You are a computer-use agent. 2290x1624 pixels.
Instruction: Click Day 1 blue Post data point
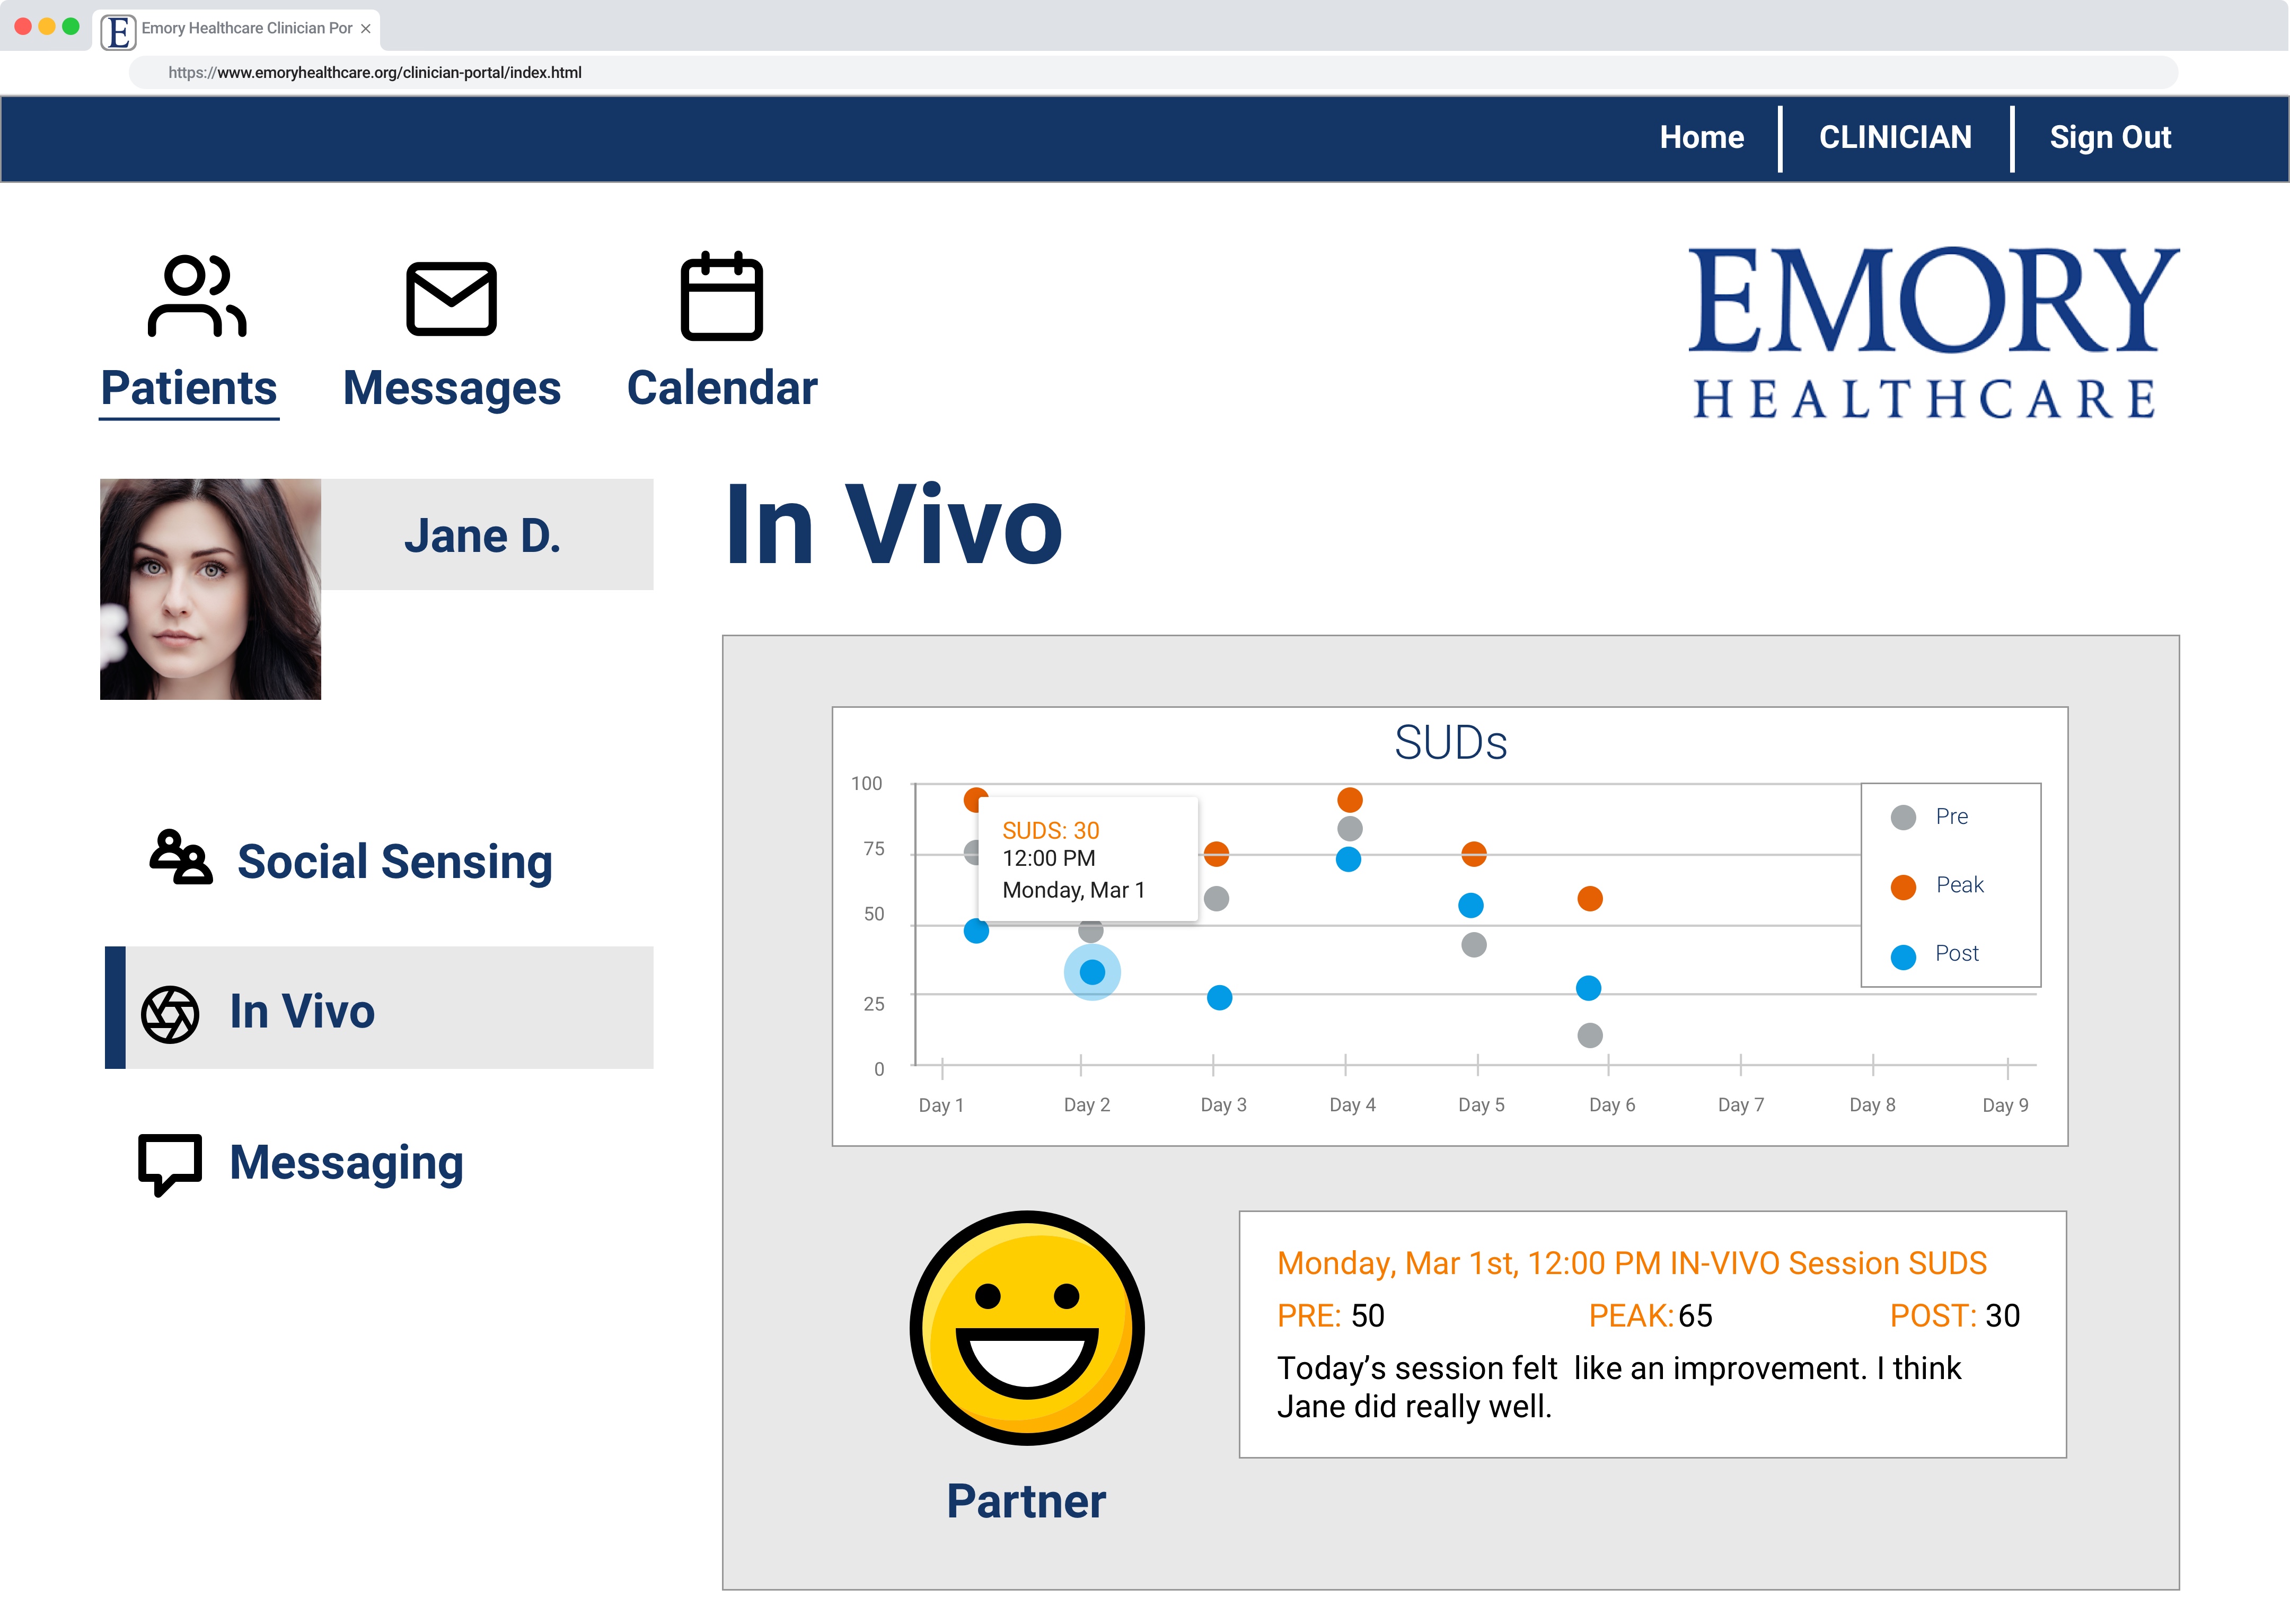point(975,931)
